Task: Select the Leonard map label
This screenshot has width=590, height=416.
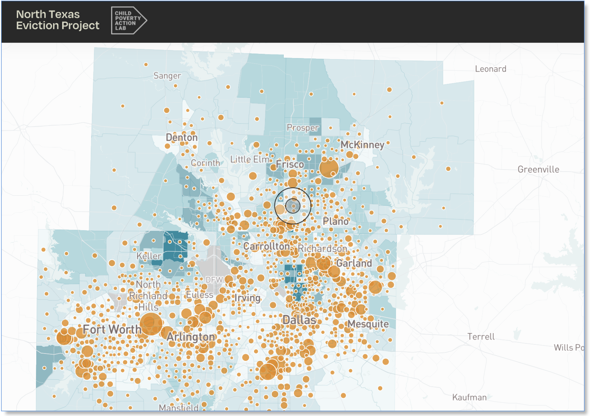Action: click(x=490, y=69)
